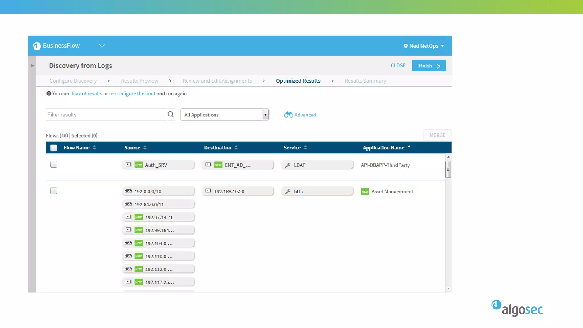Click the NEW badge next to Asset Management
Screen dimensions: 583x328
point(365,192)
